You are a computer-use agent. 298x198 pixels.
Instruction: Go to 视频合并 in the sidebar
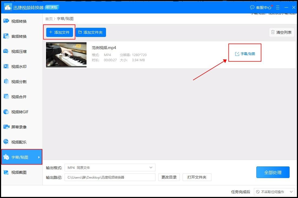pyautogui.click(x=22, y=97)
